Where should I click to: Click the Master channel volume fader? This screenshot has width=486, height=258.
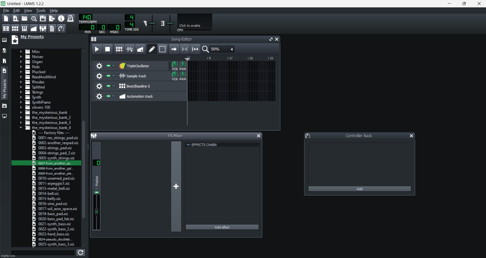(x=96, y=212)
